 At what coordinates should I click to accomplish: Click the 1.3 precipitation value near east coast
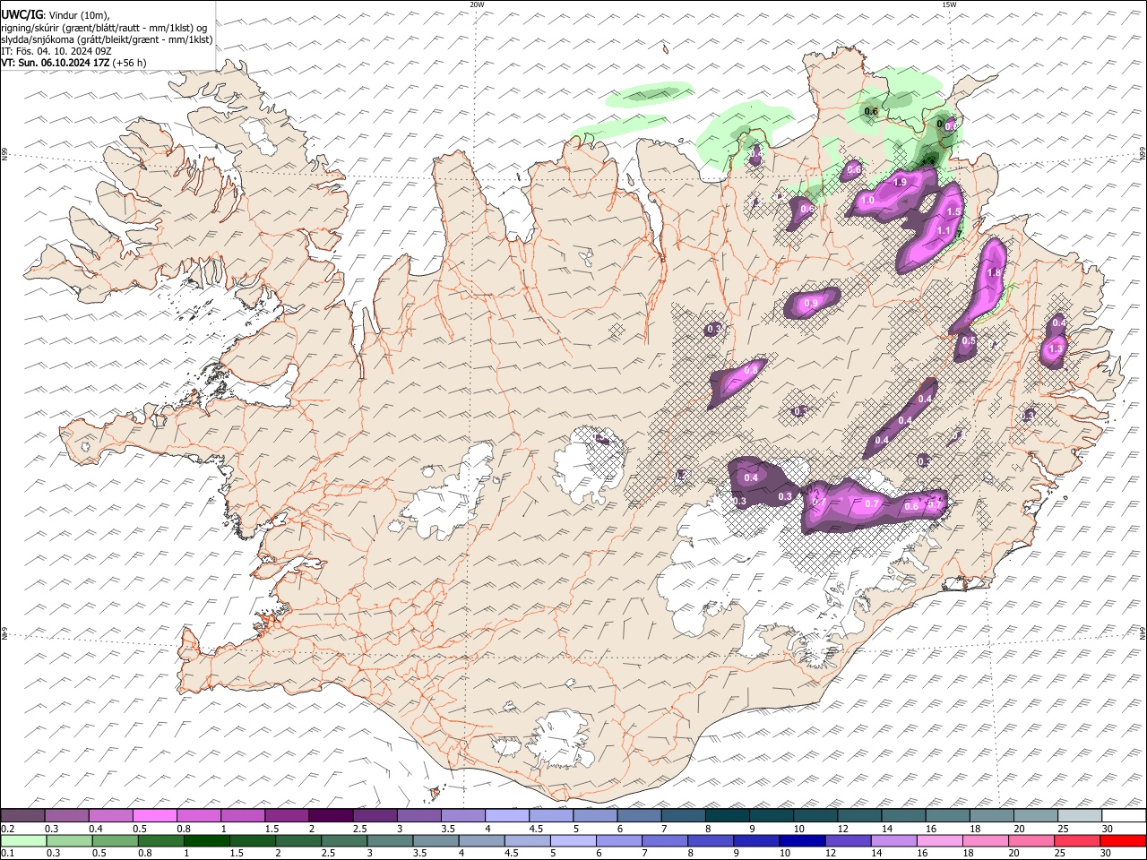(1056, 349)
